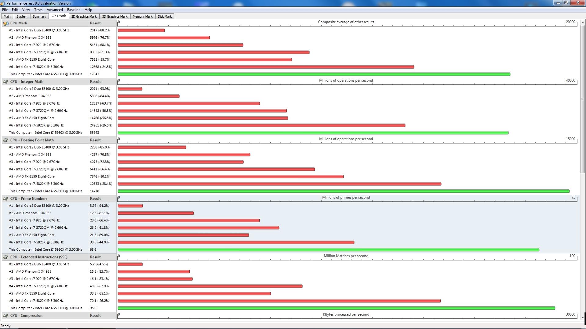This screenshot has height=329, width=586.
Task: Switch to the Disk Mark tab
Action: [165, 16]
